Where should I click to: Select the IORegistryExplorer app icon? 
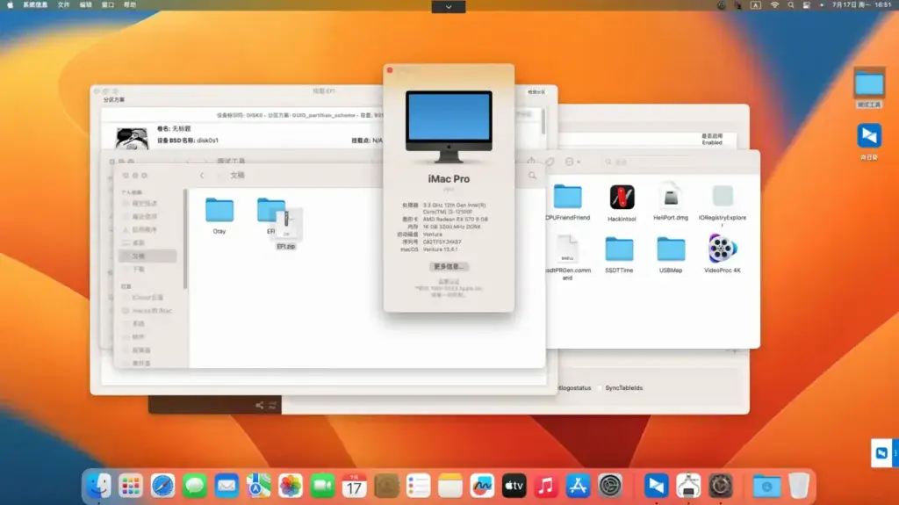(723, 198)
